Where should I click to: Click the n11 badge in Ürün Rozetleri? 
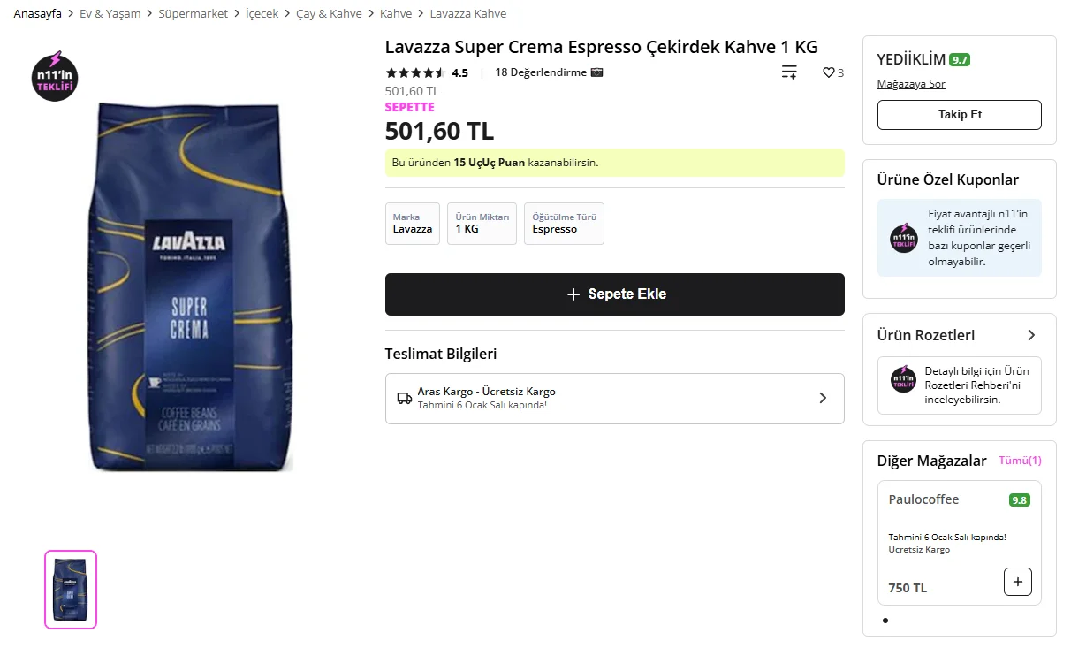tap(903, 379)
